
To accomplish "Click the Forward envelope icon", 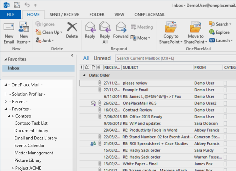I will [x=121, y=27].
